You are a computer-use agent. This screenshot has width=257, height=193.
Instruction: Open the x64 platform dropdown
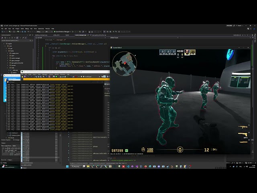pyautogui.click(x=49, y=31)
